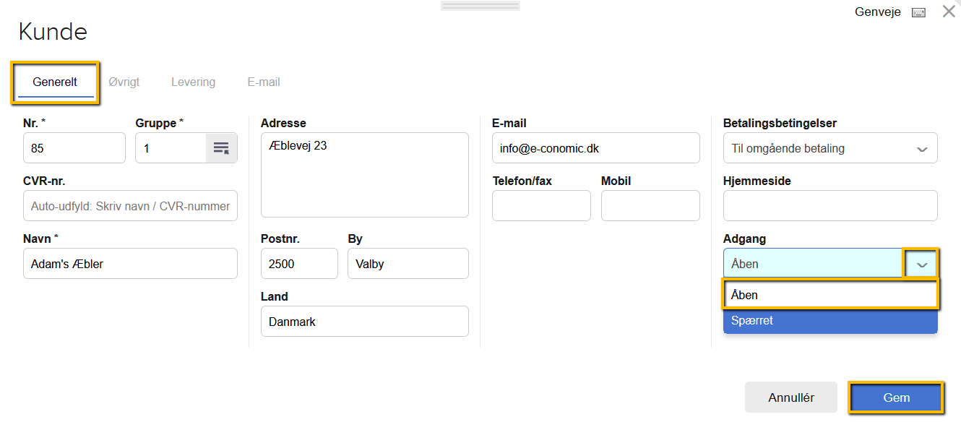The height and width of the screenshot is (430, 961).
Task: Click the Hjemmeside input field
Action: [829, 205]
